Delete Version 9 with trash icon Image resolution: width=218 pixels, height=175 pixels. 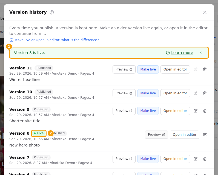tap(205, 111)
